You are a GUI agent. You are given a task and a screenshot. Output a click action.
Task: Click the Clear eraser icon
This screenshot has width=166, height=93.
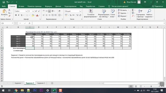click(x=133, y=16)
